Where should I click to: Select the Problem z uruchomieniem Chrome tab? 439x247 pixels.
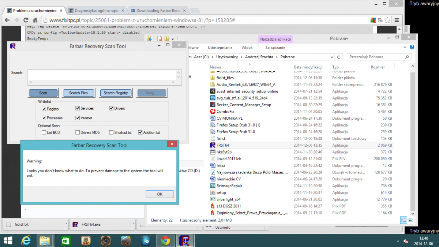tap(35, 11)
